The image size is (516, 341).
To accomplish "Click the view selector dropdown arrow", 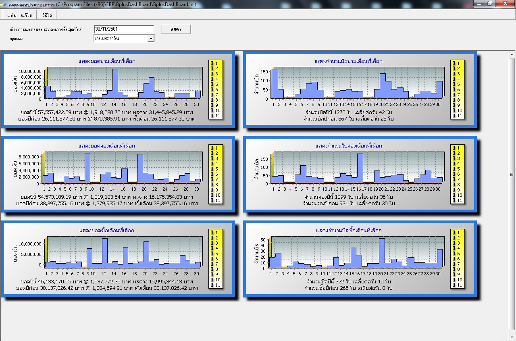I will click(x=151, y=38).
